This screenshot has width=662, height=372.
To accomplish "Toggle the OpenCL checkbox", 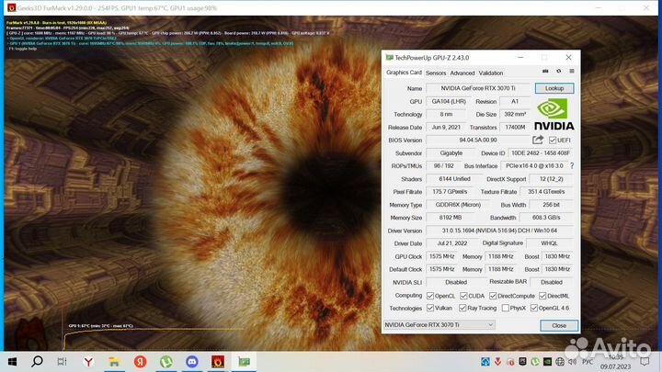I will [430, 296].
